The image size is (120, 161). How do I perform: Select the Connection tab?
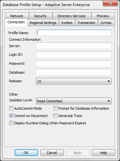[16, 22]
